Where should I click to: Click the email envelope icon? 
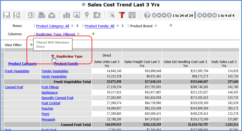pos(52,15)
